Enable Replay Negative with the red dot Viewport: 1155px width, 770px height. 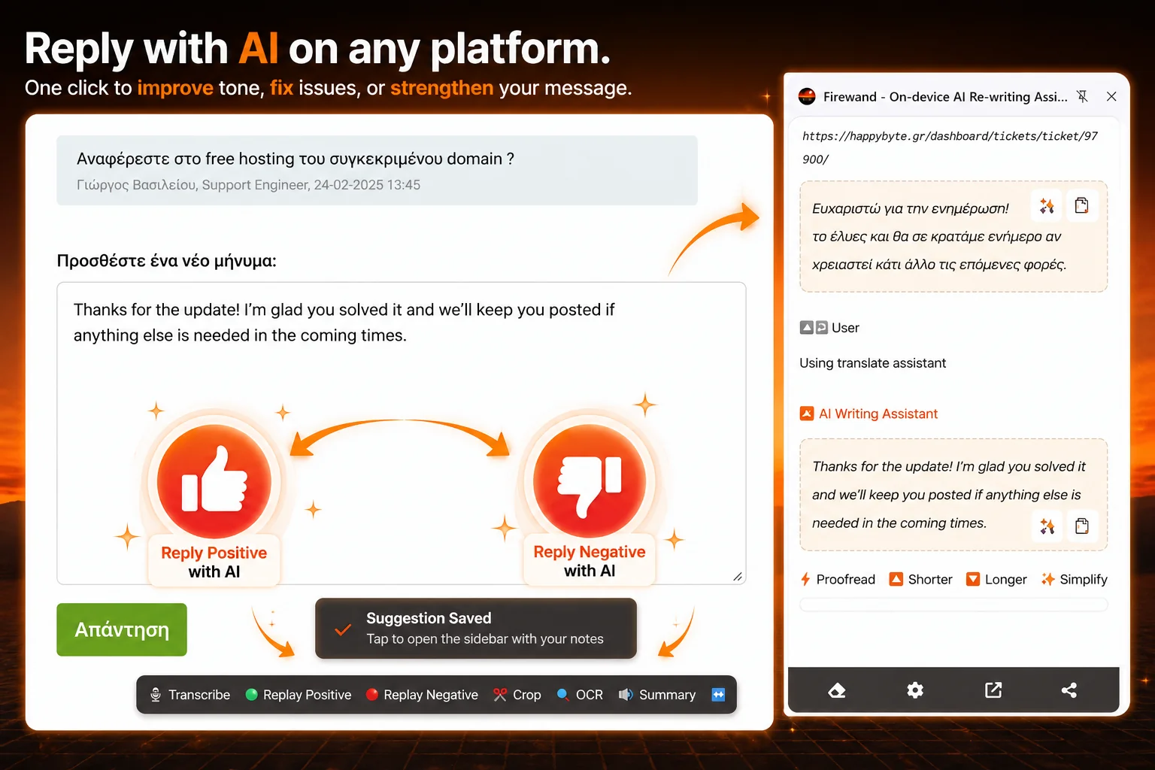tap(371, 695)
